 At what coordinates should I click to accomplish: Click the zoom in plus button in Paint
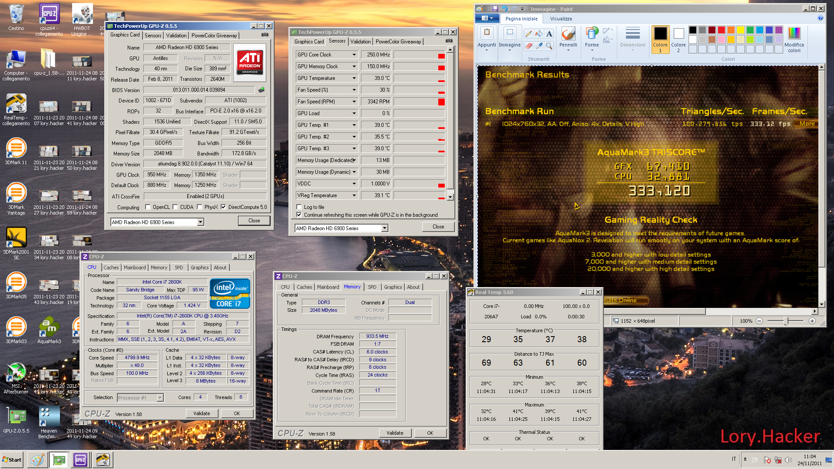coord(812,321)
